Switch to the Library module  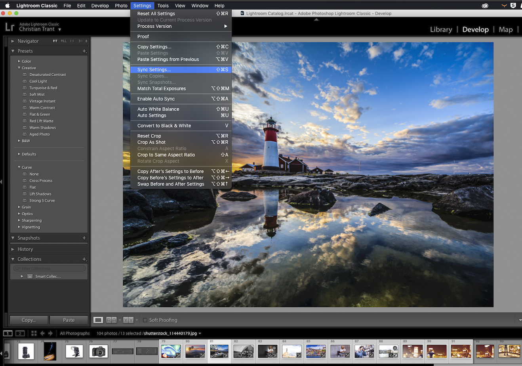441,29
